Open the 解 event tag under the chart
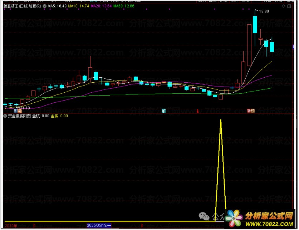Viewport: 299px width, 230px height. click(163, 111)
